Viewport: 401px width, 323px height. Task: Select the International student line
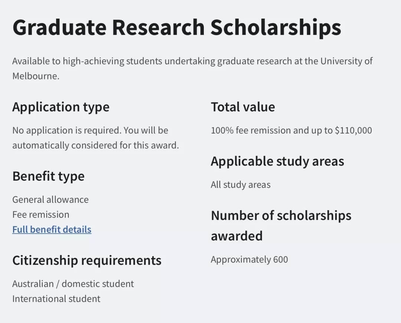click(x=56, y=299)
